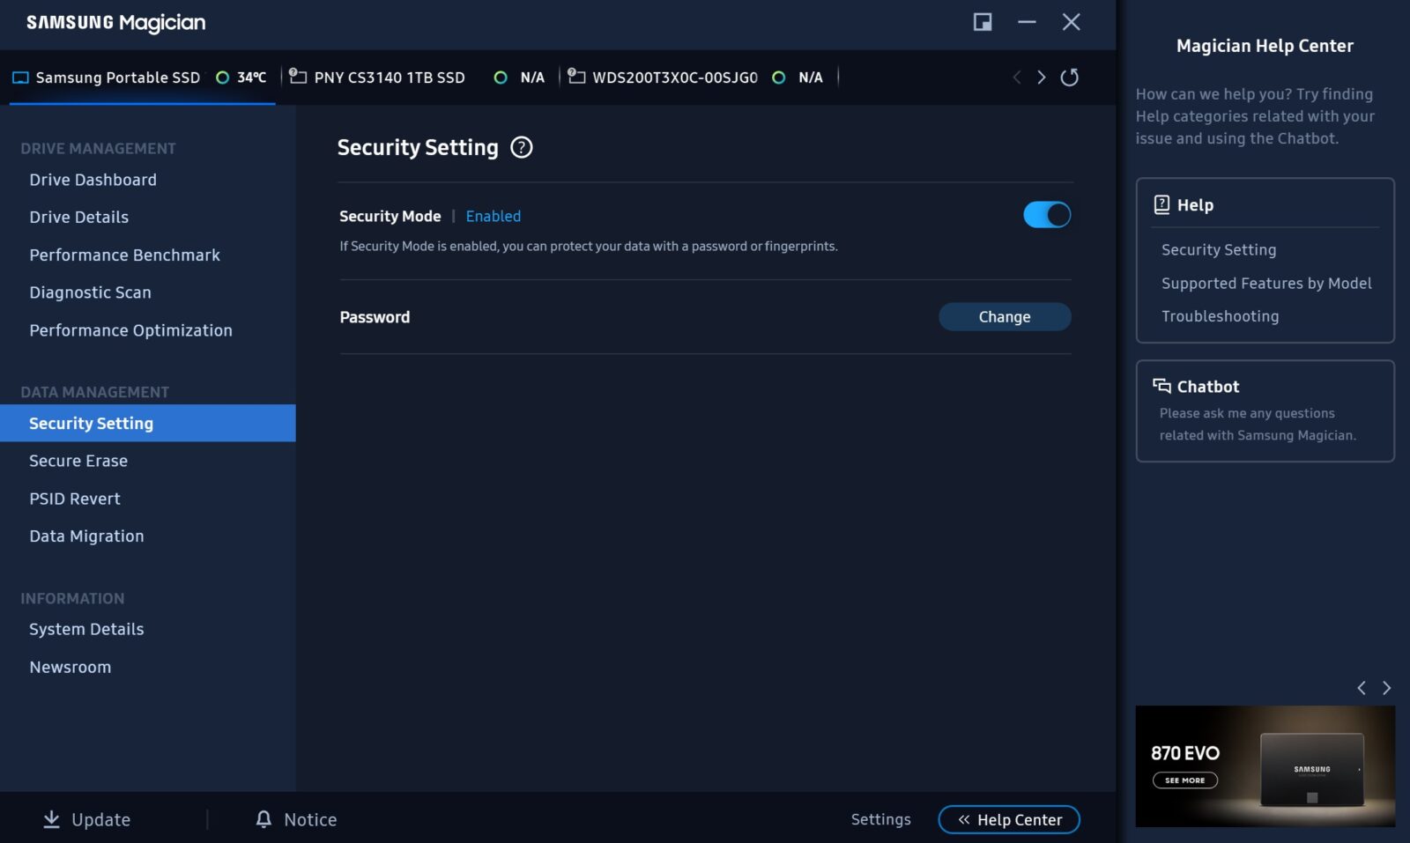This screenshot has width=1410, height=843.
Task: Open the Troubleshooting help link
Action: click(1220, 316)
